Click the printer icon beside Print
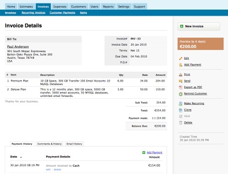 [x=180, y=74]
